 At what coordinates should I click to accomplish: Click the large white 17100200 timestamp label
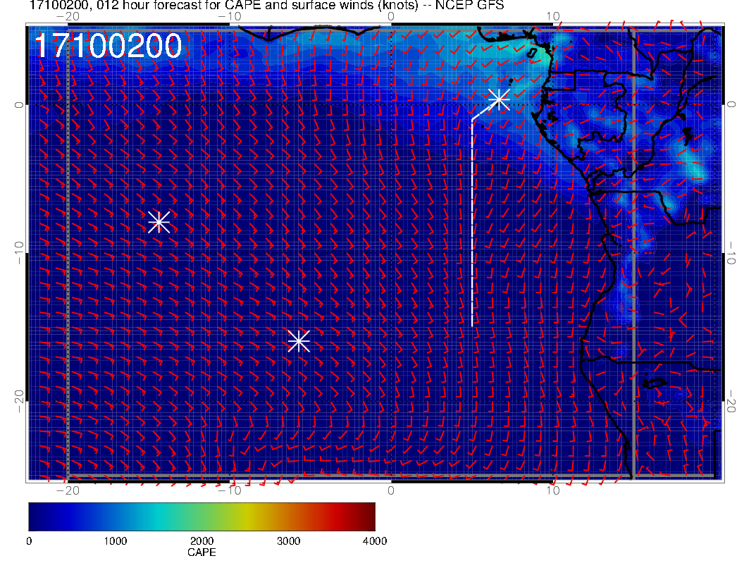click(108, 47)
